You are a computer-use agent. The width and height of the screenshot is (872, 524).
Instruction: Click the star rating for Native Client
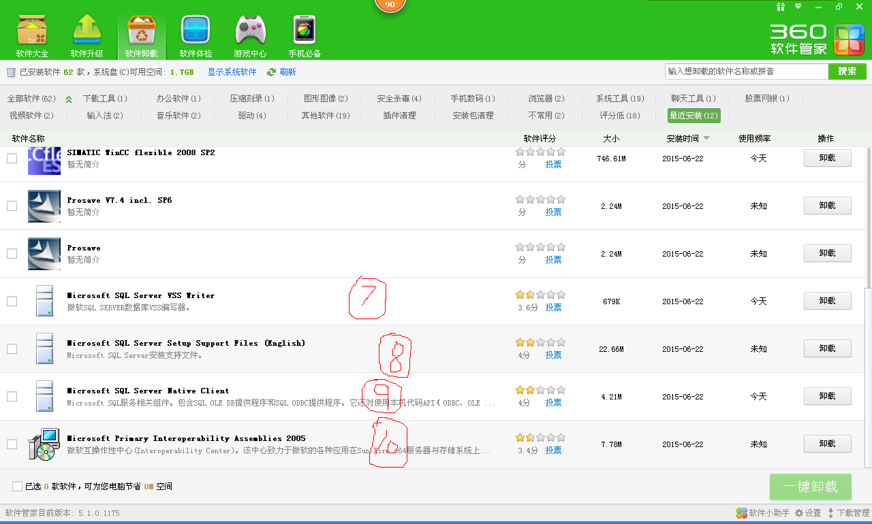[541, 391]
